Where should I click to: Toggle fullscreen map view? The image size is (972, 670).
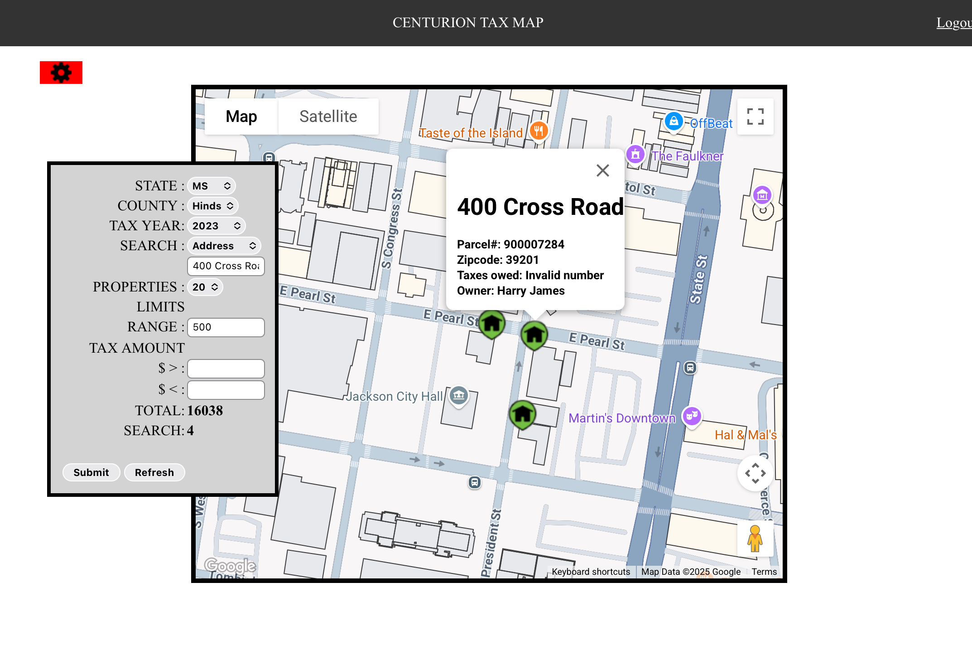755,117
